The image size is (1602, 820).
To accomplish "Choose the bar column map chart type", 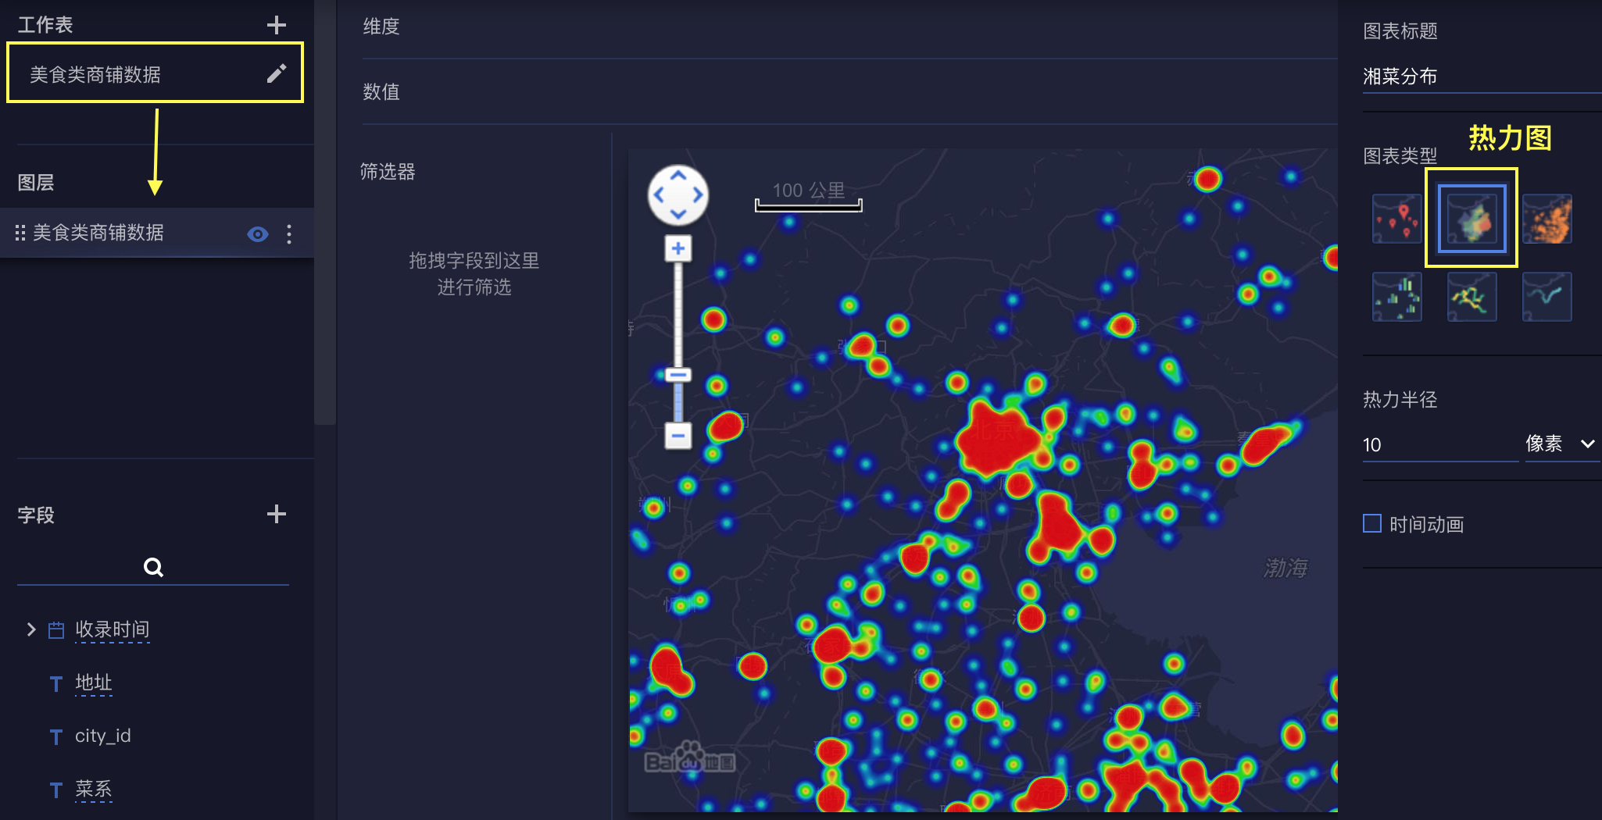I will pos(1396,297).
